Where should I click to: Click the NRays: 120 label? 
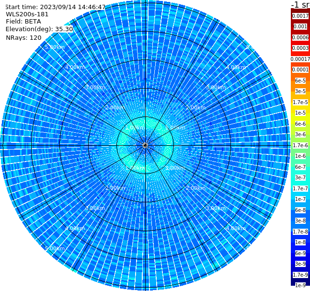pyautogui.click(x=23, y=38)
